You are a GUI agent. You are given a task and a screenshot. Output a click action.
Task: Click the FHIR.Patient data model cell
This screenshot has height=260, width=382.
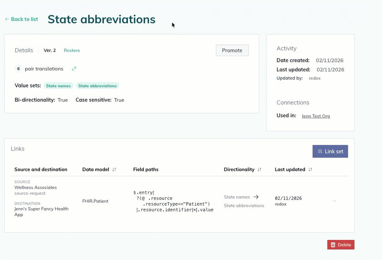click(x=95, y=201)
